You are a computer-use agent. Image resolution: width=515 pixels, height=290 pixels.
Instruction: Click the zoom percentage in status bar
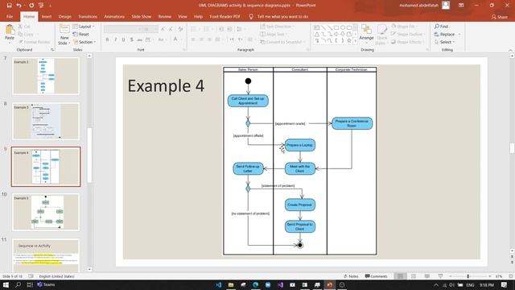point(499,276)
